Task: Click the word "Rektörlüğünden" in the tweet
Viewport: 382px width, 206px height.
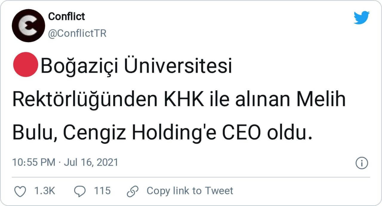Action: (x=85, y=100)
